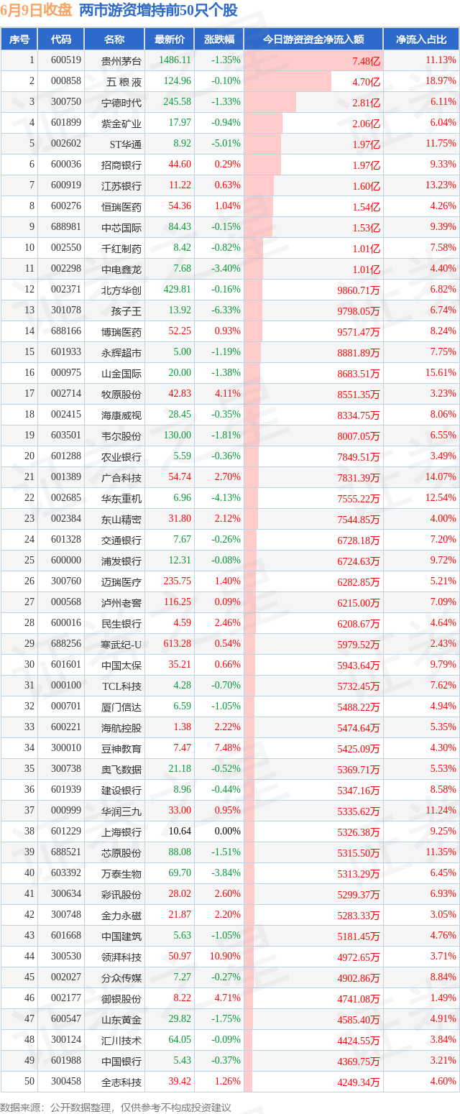Click the 15.61% ratio for 山金国际
460x1114 pixels.
(441, 373)
